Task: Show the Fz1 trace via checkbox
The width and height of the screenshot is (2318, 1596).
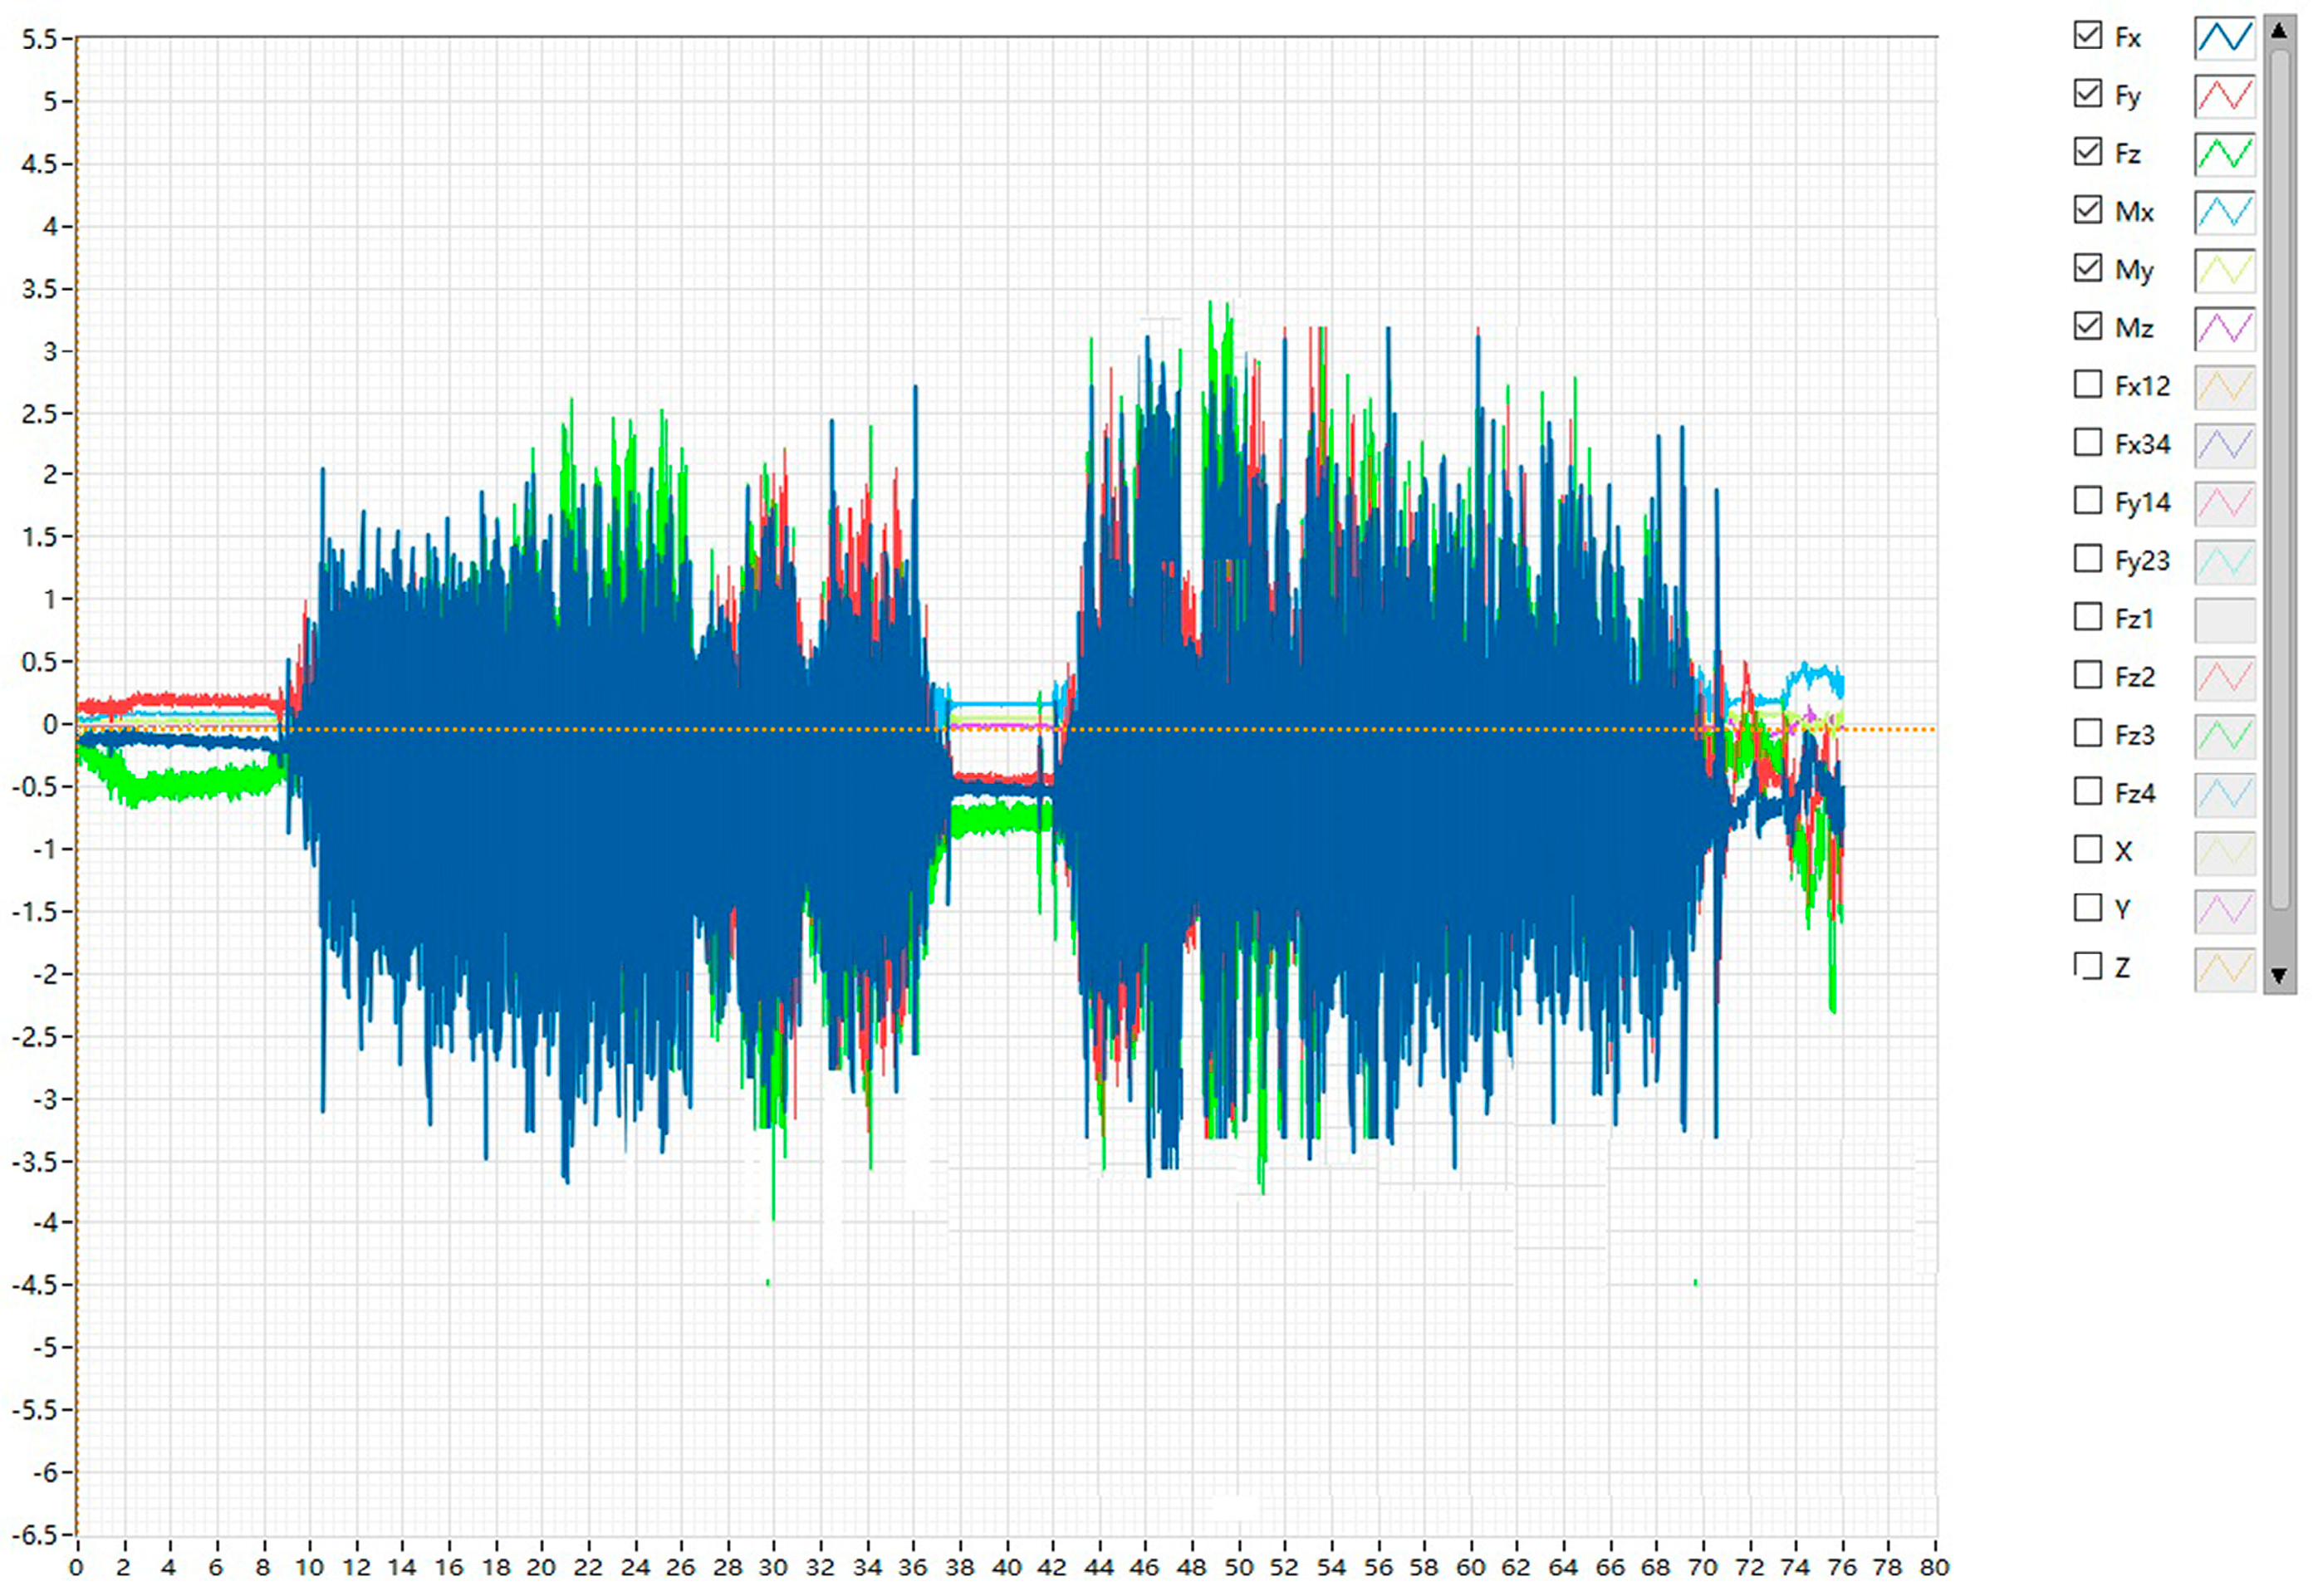Action: point(2087,617)
